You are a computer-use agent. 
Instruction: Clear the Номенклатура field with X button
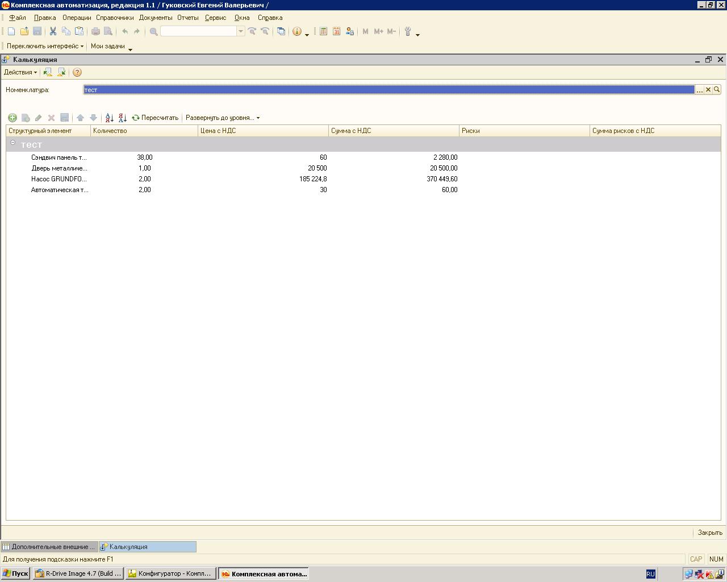(708, 90)
